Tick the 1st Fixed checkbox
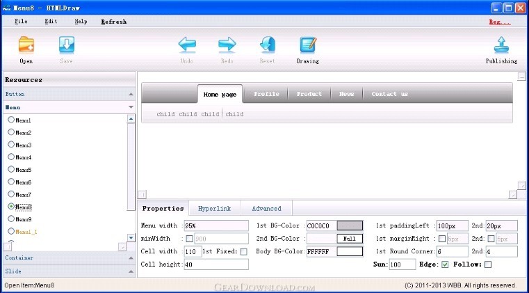Viewport: 529px width, 293px height. 243,251
